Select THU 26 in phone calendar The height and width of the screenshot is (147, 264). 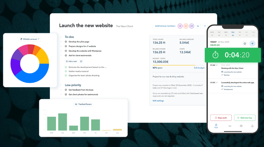click(x=233, y=34)
